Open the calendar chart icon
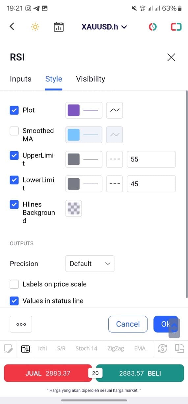 pyautogui.click(x=59, y=27)
